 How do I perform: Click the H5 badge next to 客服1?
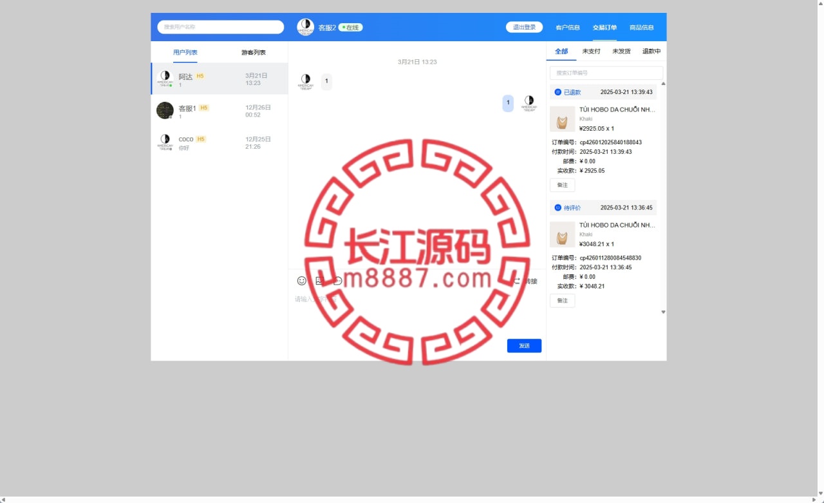point(204,108)
